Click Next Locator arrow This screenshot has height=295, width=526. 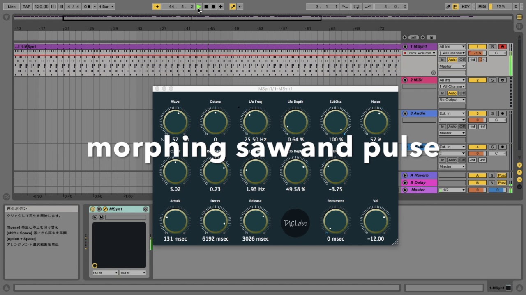coord(422,37)
